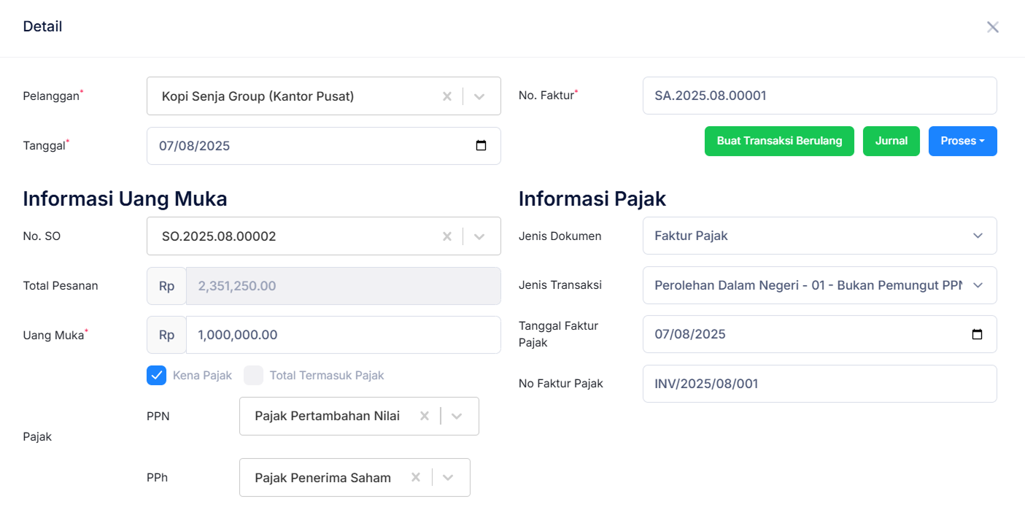
Task: Open the Proses dropdown menu
Action: coord(962,141)
